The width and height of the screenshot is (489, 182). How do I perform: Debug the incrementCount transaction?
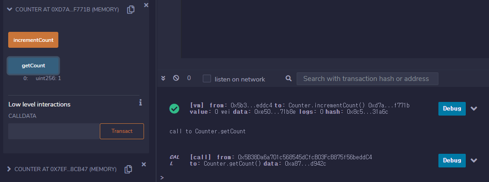tap(452, 109)
